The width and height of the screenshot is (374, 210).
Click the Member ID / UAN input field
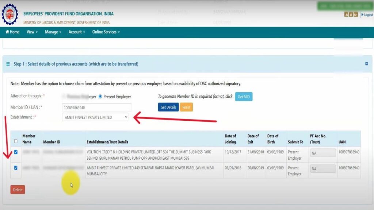(x=96, y=108)
